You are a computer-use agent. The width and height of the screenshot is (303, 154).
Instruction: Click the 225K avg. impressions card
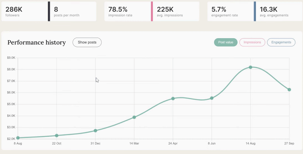pyautogui.click(x=176, y=12)
